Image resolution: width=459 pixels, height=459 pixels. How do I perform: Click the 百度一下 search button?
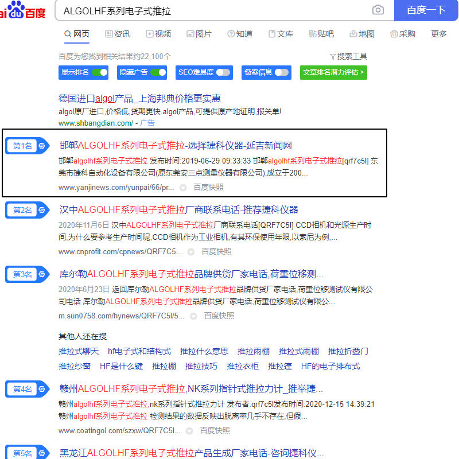(426, 10)
